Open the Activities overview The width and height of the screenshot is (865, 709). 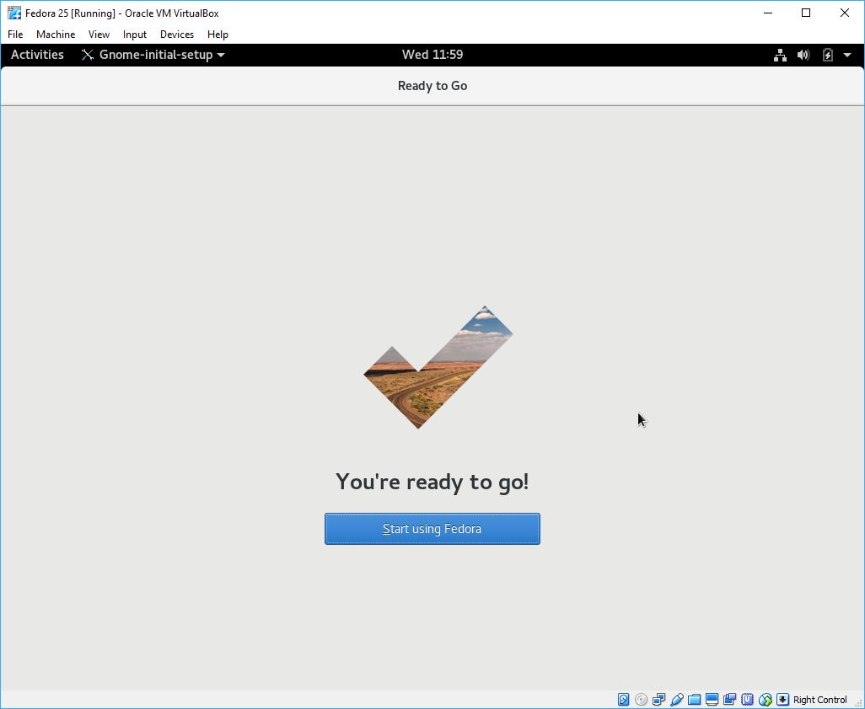(x=37, y=55)
